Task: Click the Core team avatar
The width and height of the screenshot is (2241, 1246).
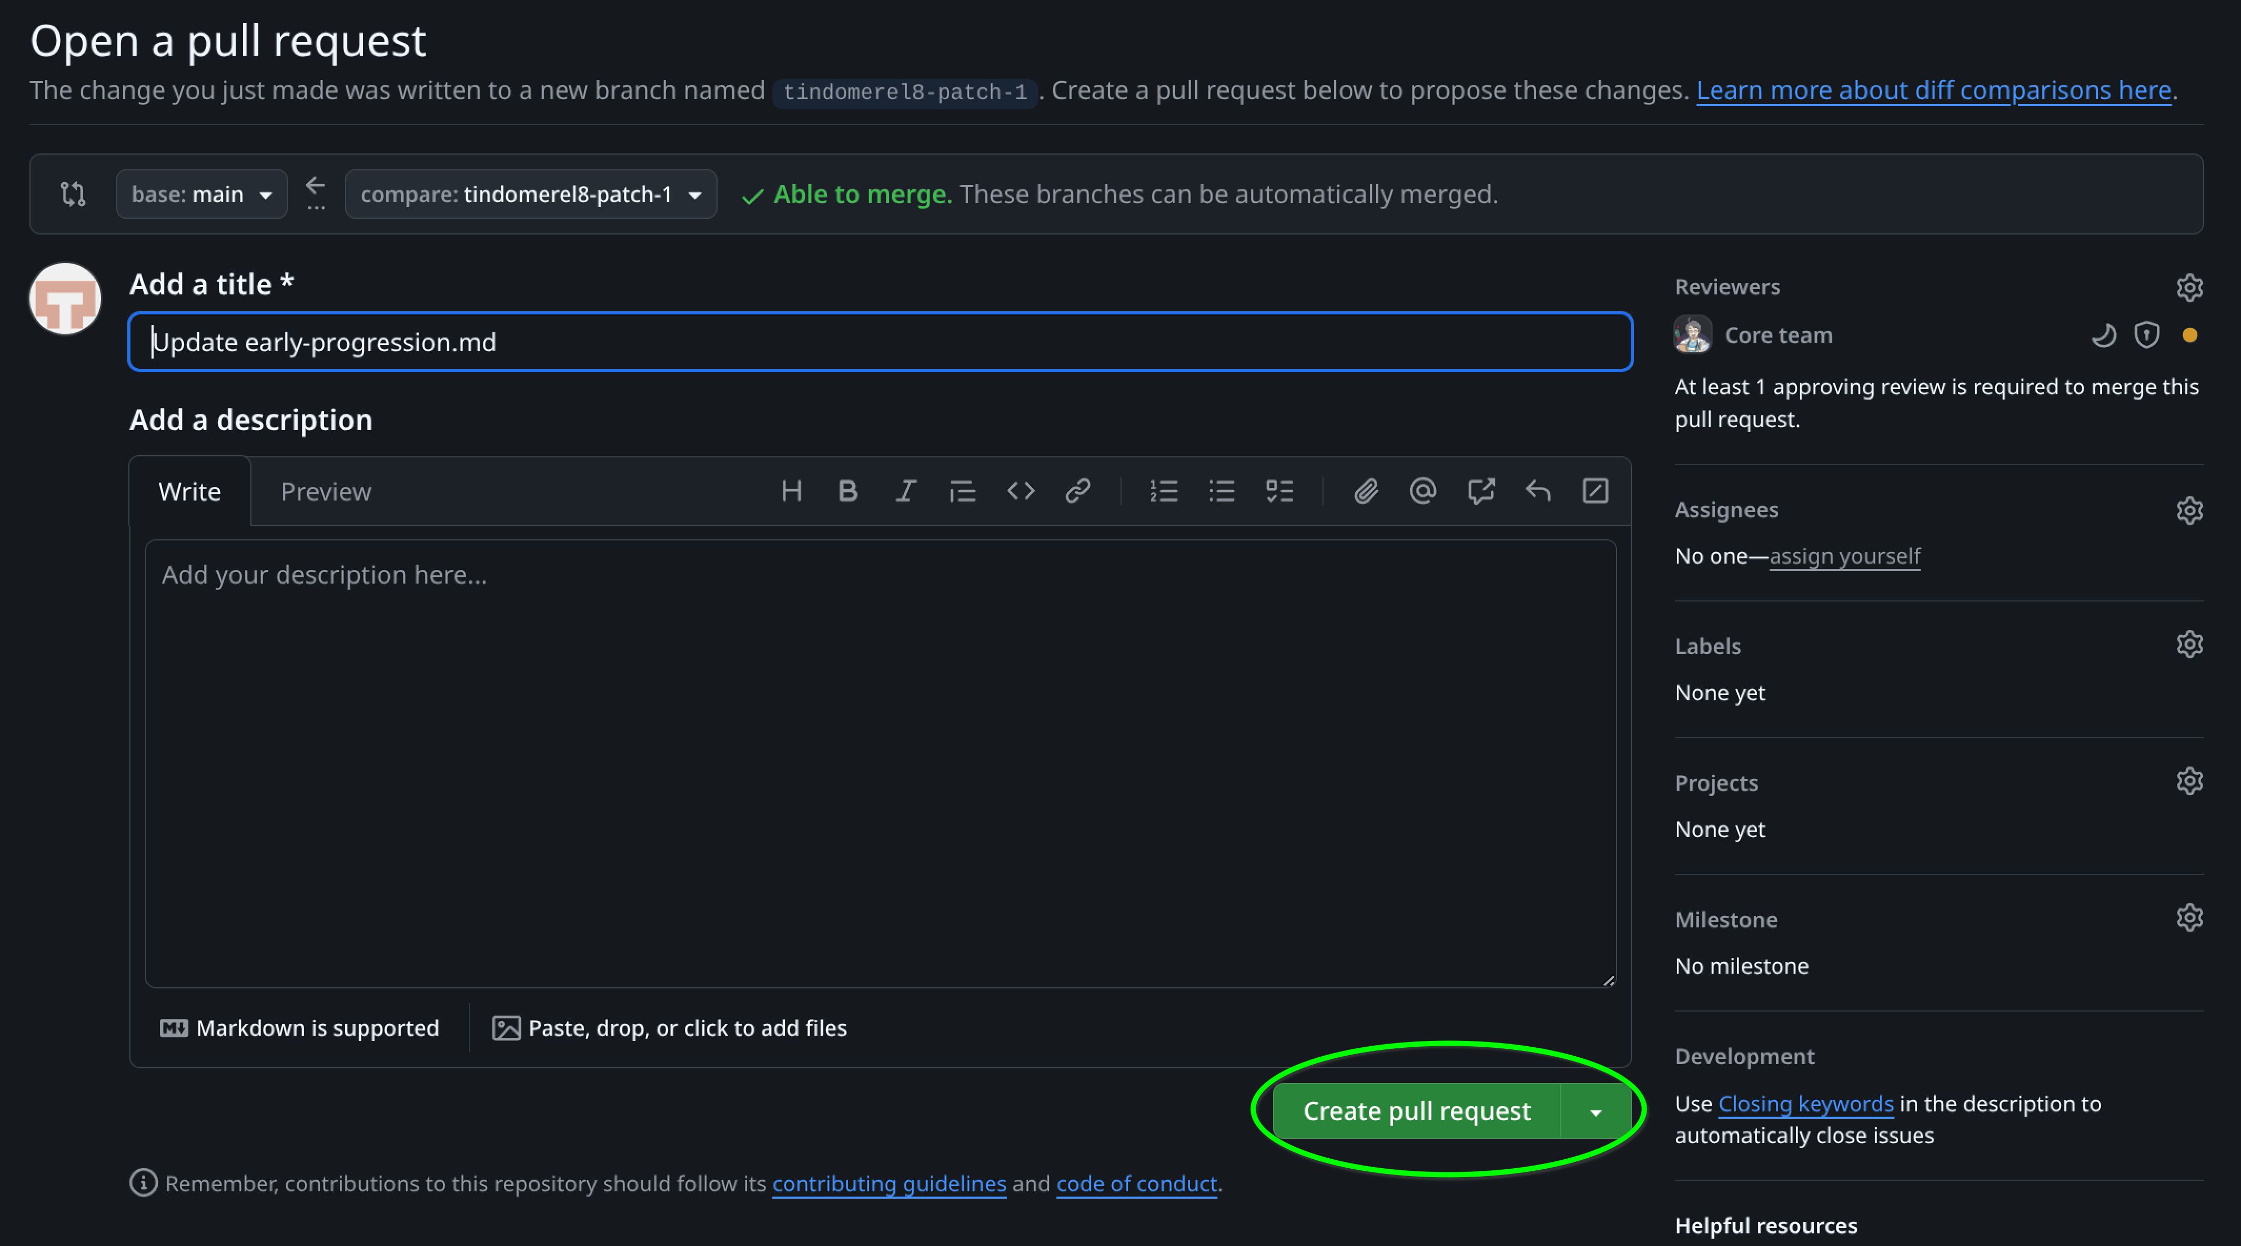Action: point(1693,335)
